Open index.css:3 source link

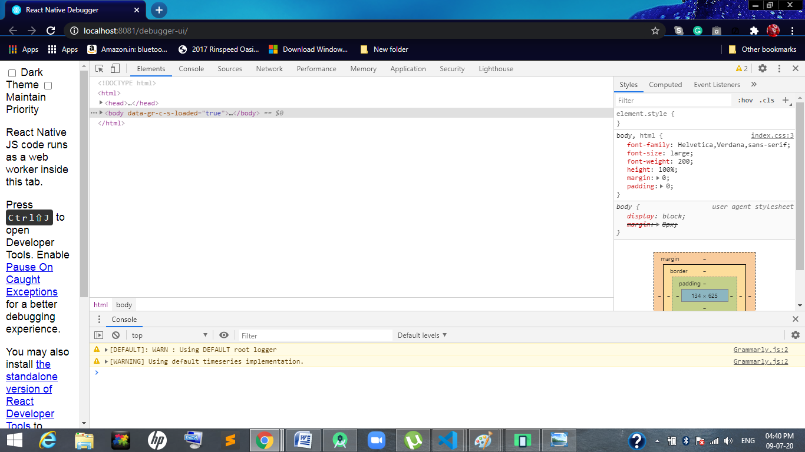[x=772, y=135]
